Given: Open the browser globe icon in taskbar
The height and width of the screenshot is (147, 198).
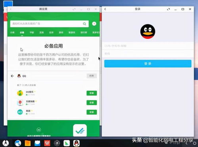Looking at the screenshot, I should pyautogui.click(x=18, y=143).
